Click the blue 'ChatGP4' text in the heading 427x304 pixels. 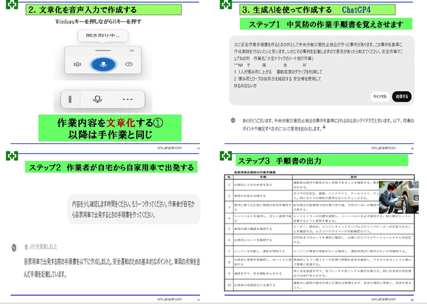click(x=356, y=10)
